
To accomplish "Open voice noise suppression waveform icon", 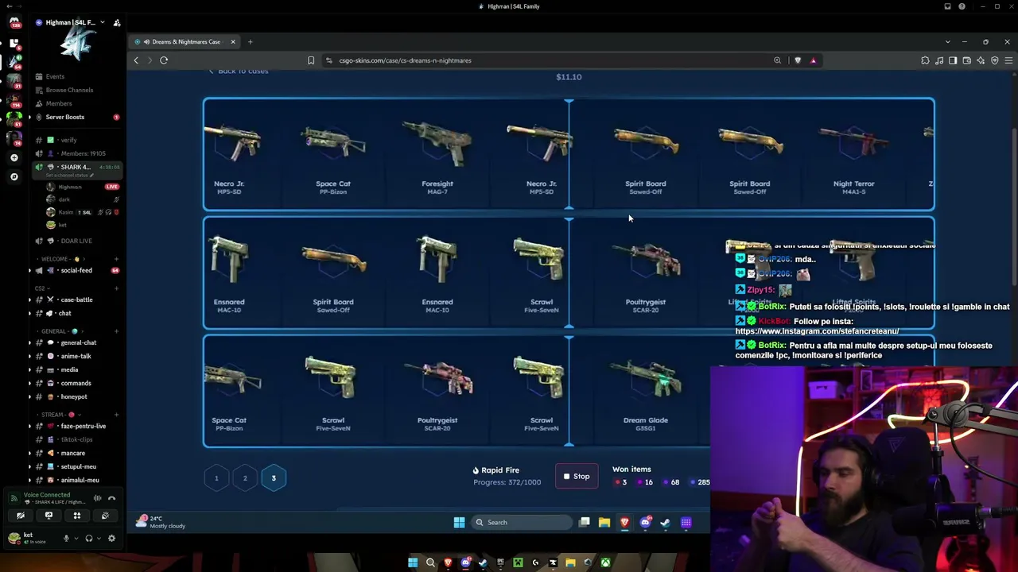I will [x=97, y=498].
